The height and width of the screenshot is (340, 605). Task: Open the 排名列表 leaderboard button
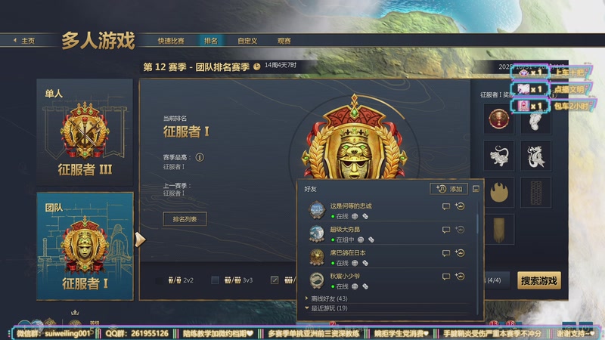(x=185, y=219)
